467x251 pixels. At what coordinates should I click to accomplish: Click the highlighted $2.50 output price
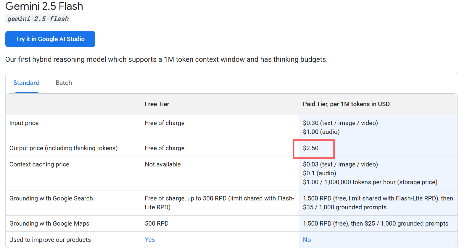click(x=310, y=148)
